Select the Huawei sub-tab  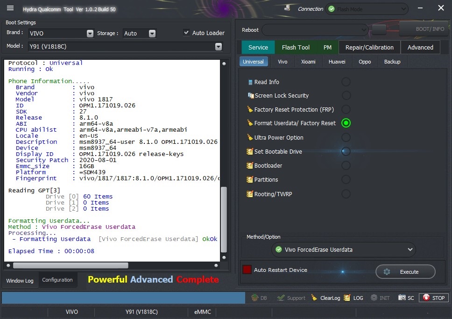coord(337,62)
